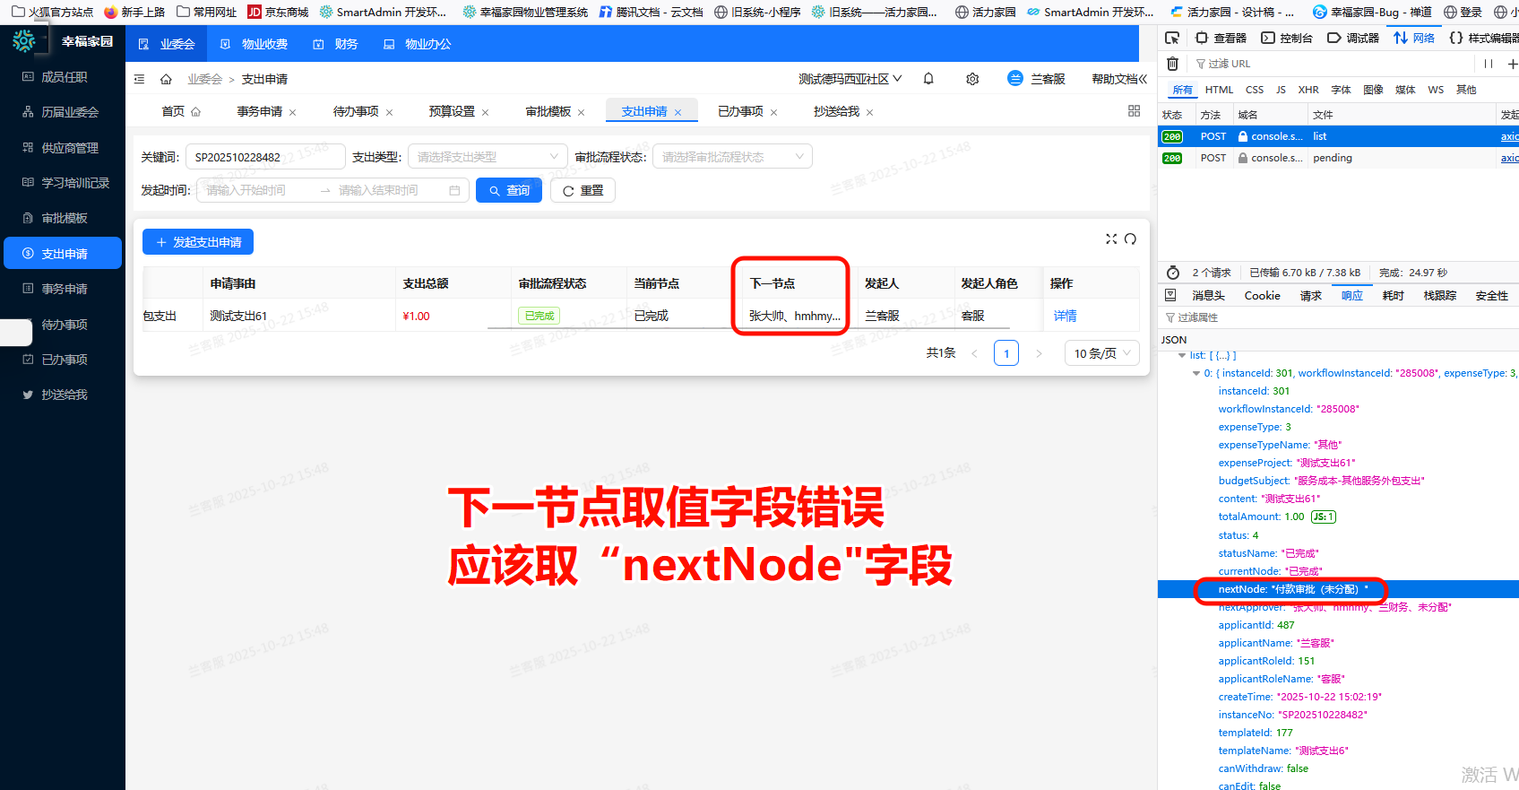Open 查看器 devtools panel
The height and width of the screenshot is (790, 1519).
1221,38
